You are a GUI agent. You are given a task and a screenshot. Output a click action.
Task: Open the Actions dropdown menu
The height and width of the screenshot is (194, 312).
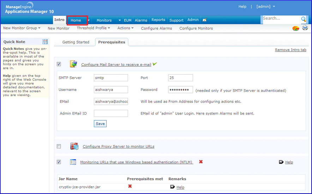click(x=125, y=28)
